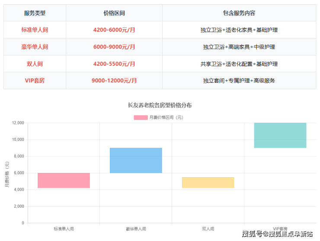Toggle the 月费价格区间（元） legend label
This screenshot has width=320, height=241.
tap(166, 117)
